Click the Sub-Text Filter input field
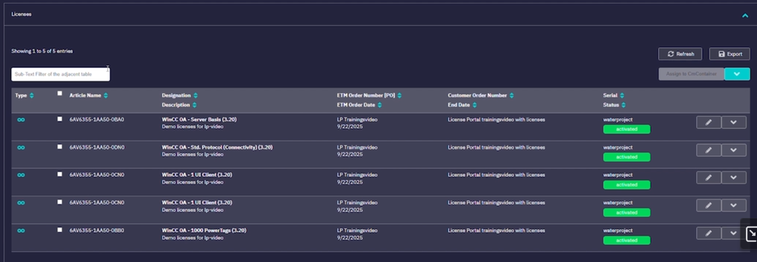The height and width of the screenshot is (262, 757). point(60,74)
